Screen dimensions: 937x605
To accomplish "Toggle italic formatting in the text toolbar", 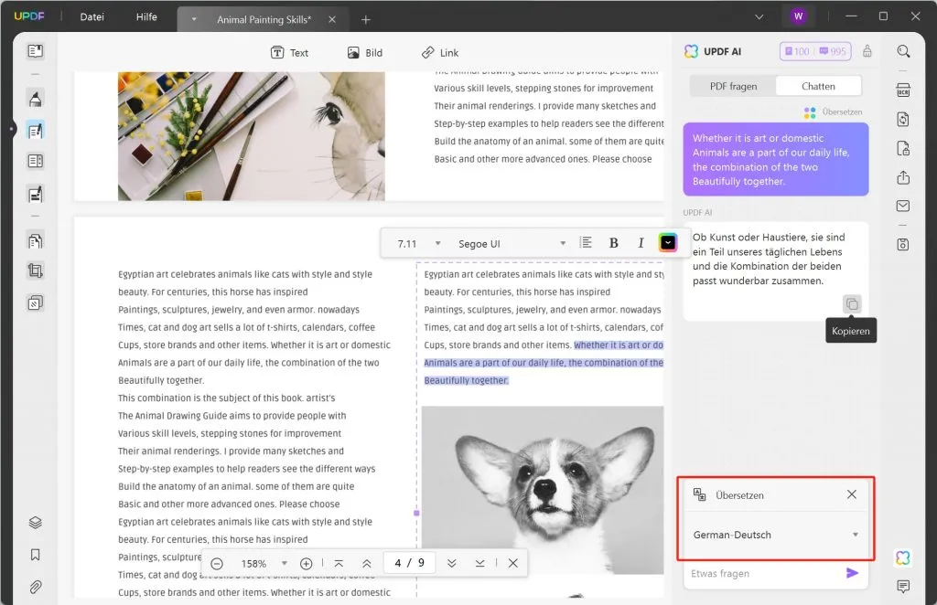I will [641, 242].
